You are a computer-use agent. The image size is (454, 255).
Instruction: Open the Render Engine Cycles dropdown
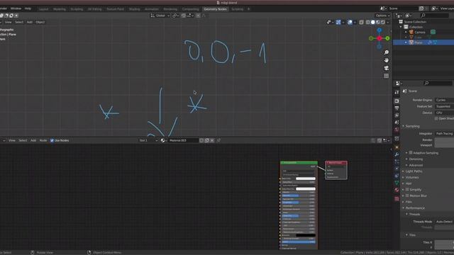[445, 100]
